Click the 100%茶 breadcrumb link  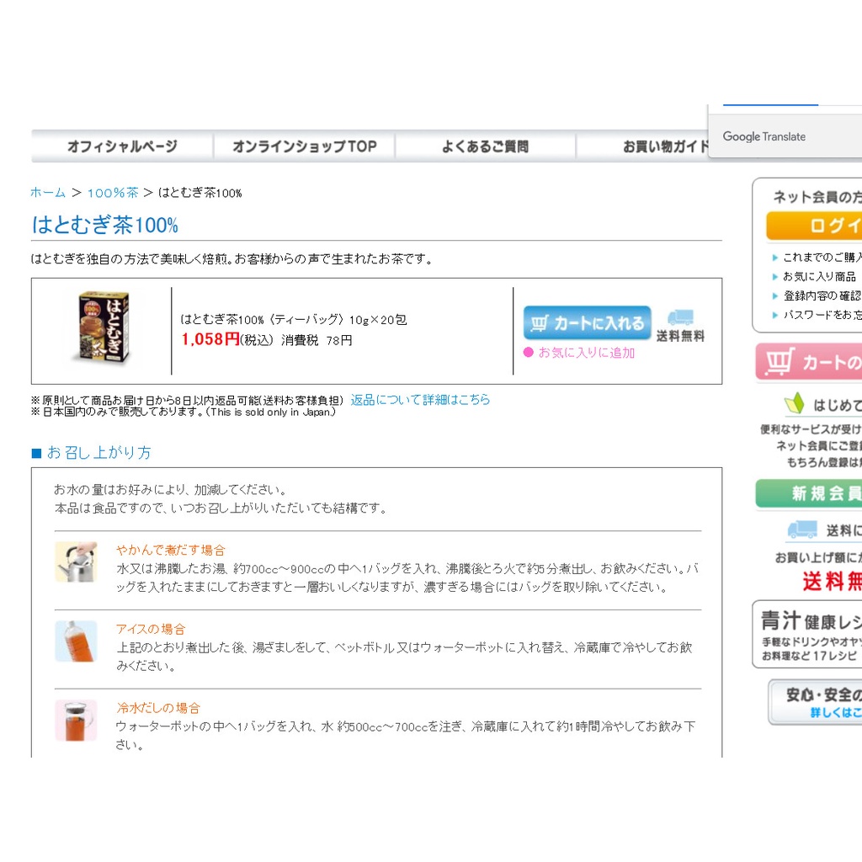coord(113,193)
